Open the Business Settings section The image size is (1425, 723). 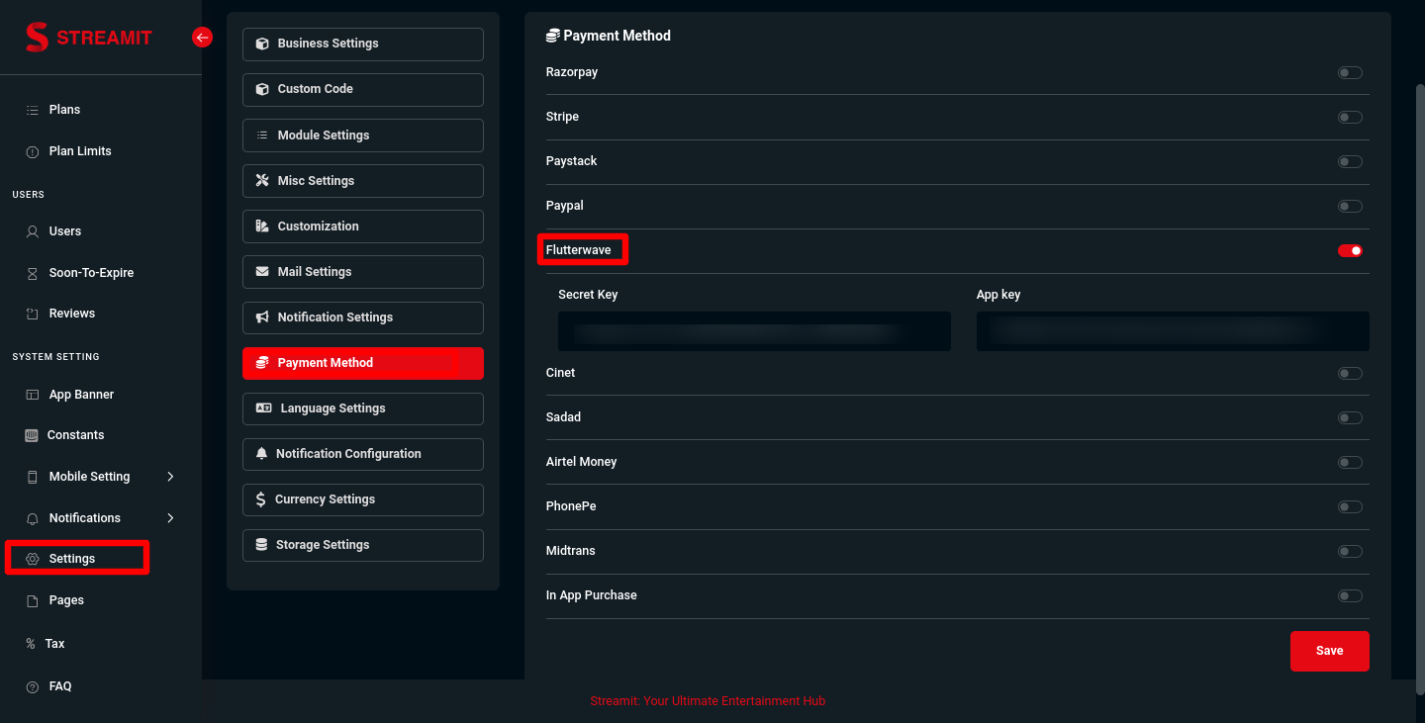point(363,44)
